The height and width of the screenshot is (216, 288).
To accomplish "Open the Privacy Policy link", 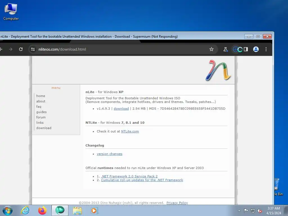I will [x=177, y=203].
